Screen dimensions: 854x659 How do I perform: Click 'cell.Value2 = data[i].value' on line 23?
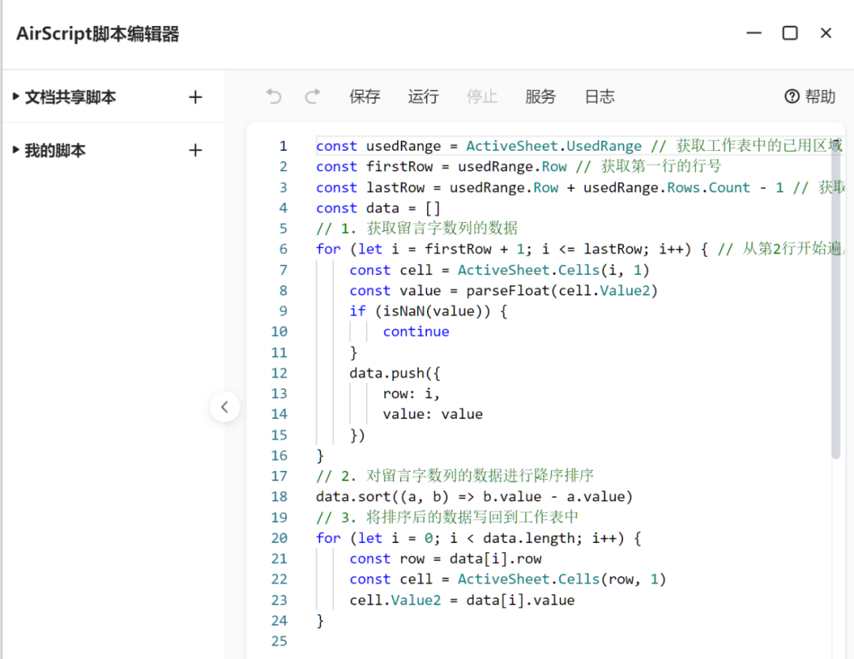tap(462, 601)
